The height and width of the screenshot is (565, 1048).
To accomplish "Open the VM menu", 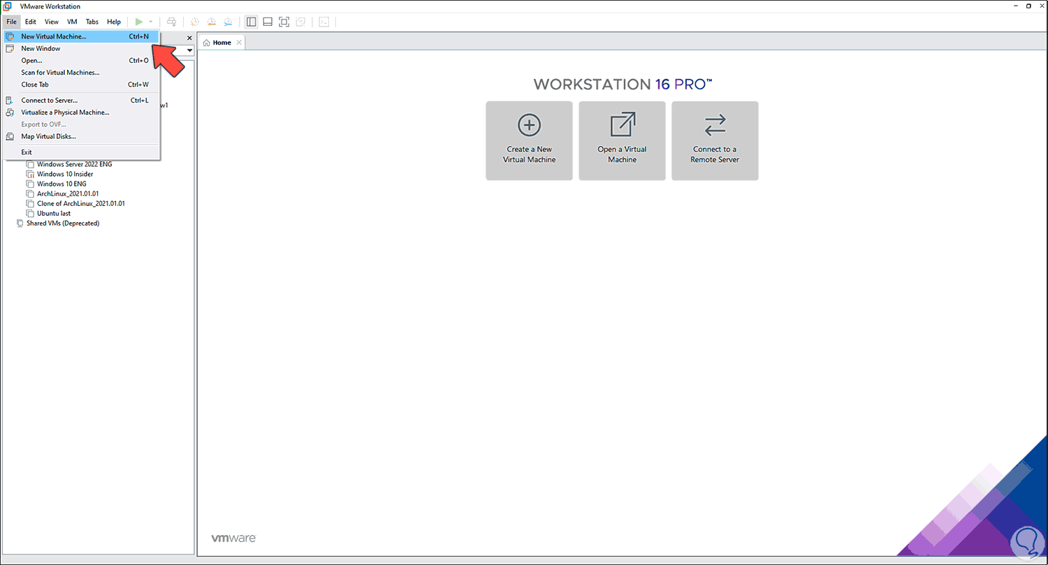I will [72, 22].
